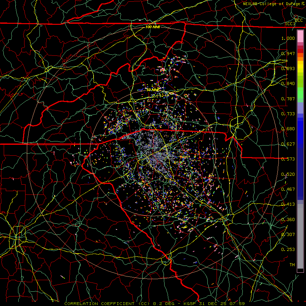This screenshot has width=306, height=306.
Task: Click the TH threshold label
Action: click(x=292, y=265)
